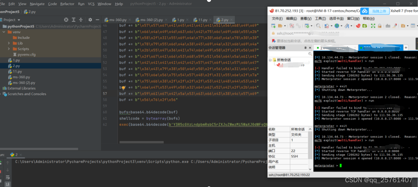Switch to ms-360 (2).py editor tab

point(151,20)
